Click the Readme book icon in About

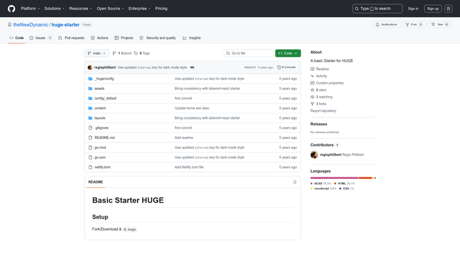tap(312, 69)
